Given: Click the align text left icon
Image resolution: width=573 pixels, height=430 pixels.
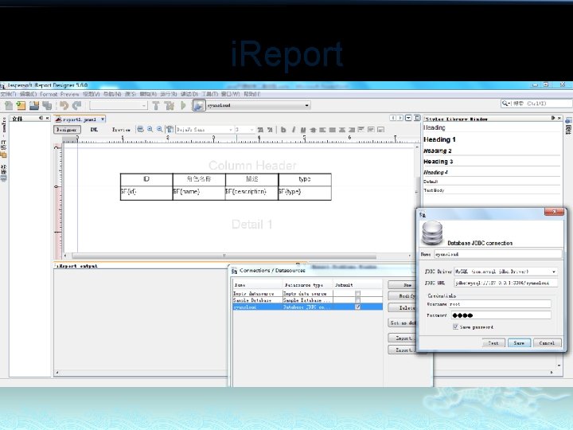Looking at the screenshot, I should point(322,130).
